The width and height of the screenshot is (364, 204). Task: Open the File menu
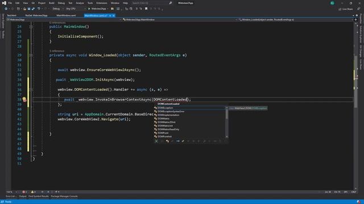coord(10,3)
